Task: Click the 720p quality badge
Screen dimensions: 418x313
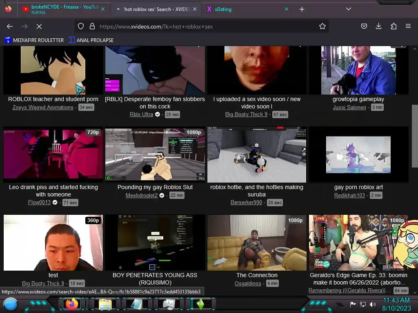Action: (93, 132)
